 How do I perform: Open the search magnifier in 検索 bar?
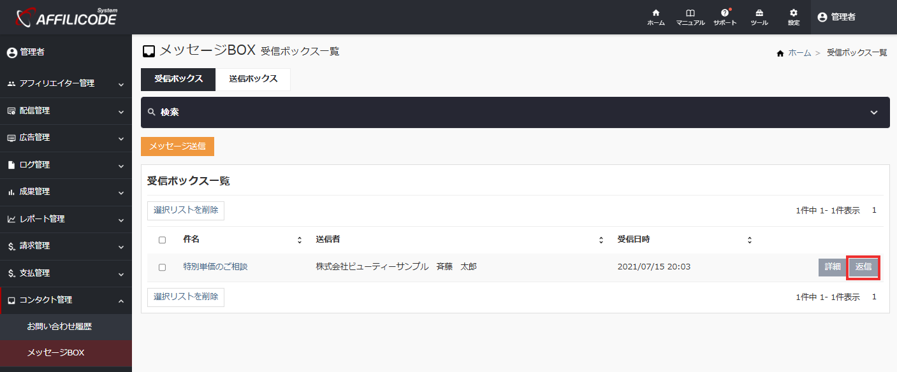(x=151, y=112)
